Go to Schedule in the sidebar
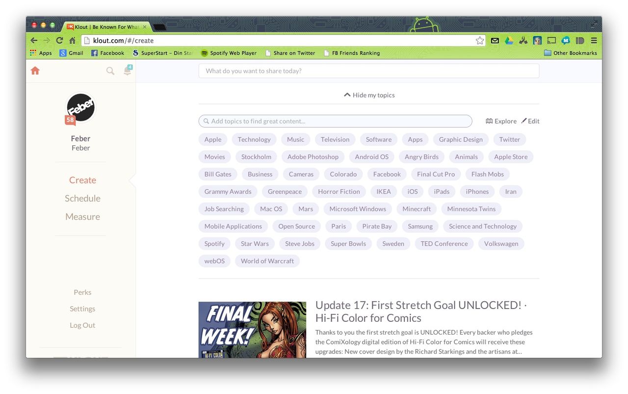The image size is (628, 394). tap(82, 198)
